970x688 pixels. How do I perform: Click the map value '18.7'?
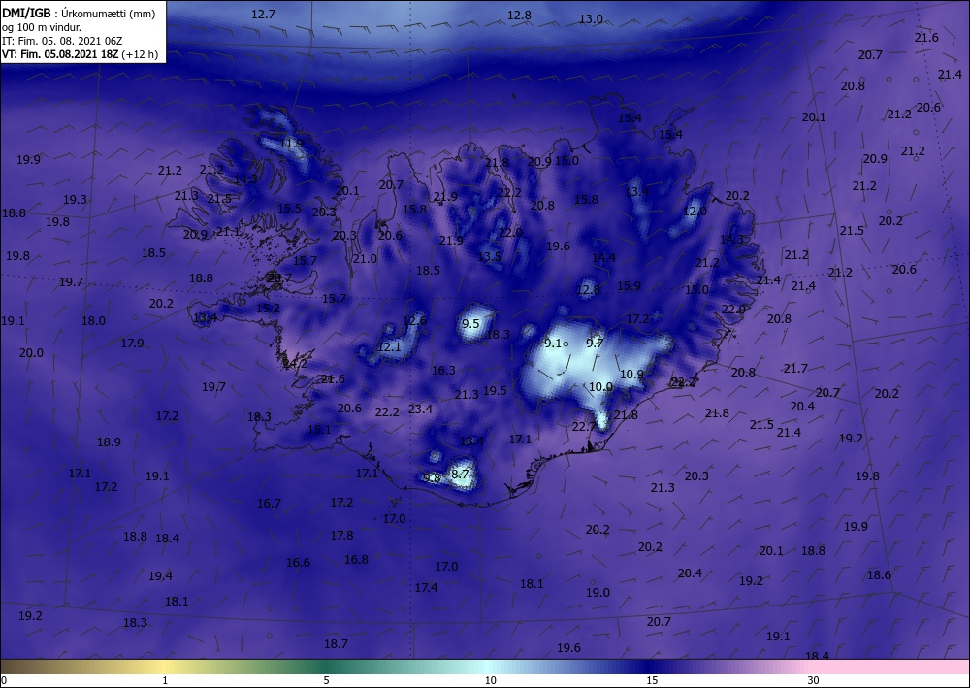tap(336, 644)
